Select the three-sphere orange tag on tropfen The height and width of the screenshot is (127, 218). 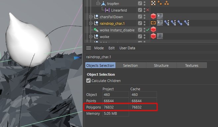click(167, 3)
